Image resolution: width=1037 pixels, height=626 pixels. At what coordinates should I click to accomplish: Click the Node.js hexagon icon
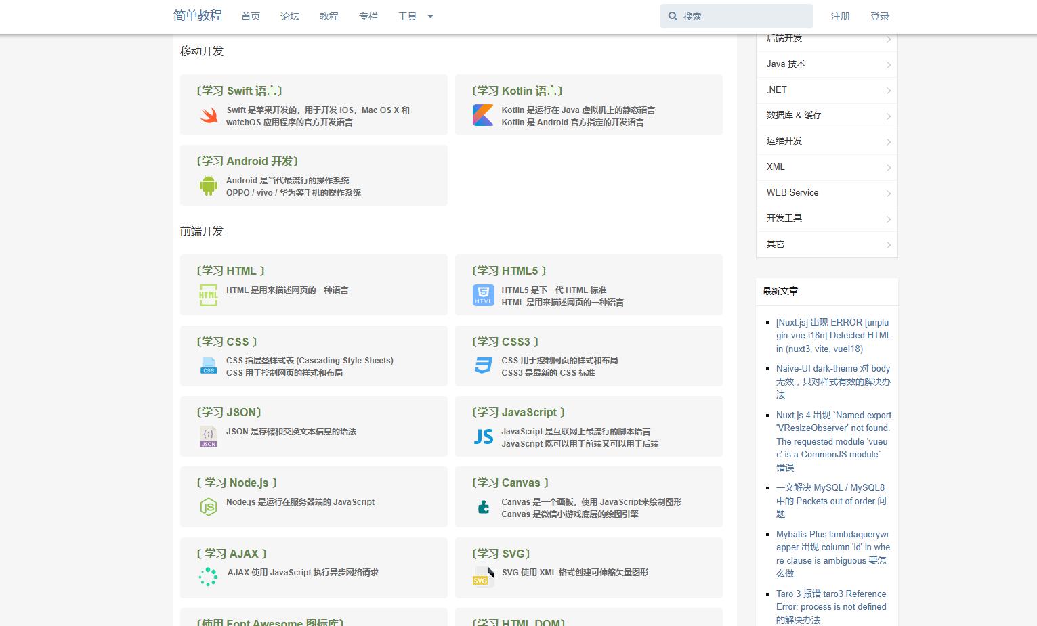pyautogui.click(x=209, y=506)
